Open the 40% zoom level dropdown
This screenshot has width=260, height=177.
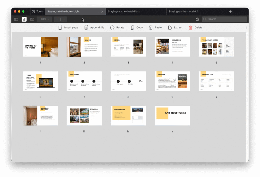pos(45,19)
